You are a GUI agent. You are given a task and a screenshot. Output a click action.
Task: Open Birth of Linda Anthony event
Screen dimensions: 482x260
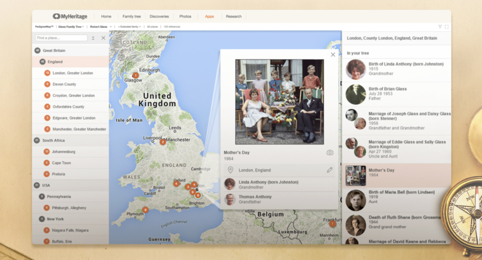point(397,69)
